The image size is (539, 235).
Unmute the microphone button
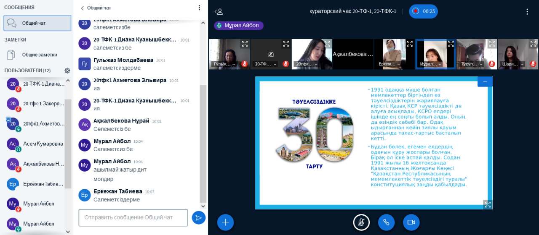point(361,222)
